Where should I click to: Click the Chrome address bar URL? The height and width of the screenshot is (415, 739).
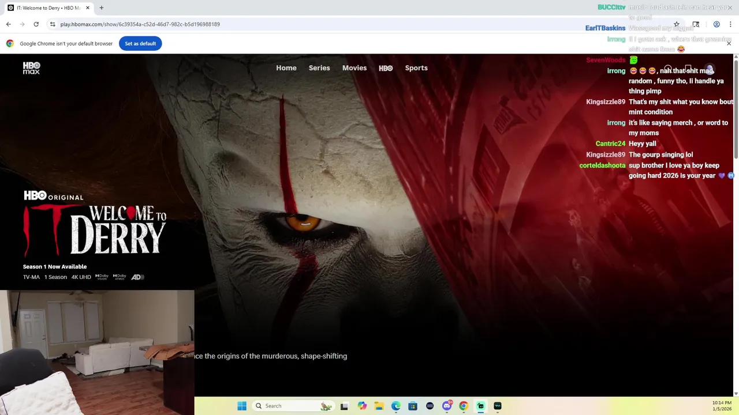coord(140,24)
